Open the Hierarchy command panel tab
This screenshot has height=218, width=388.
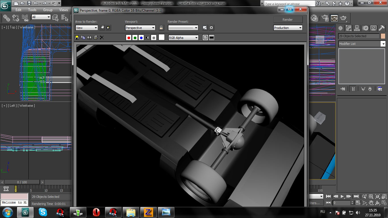tap(357, 28)
